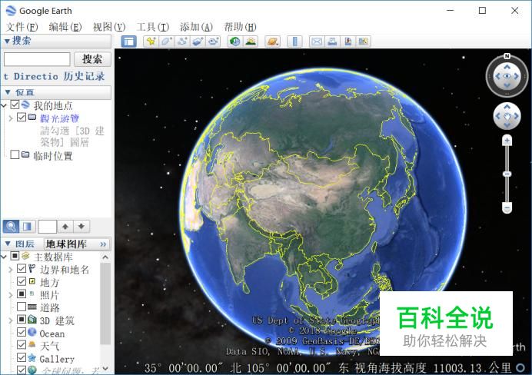
Task: Click the up arrow on the look joystick
Action: (x=507, y=67)
